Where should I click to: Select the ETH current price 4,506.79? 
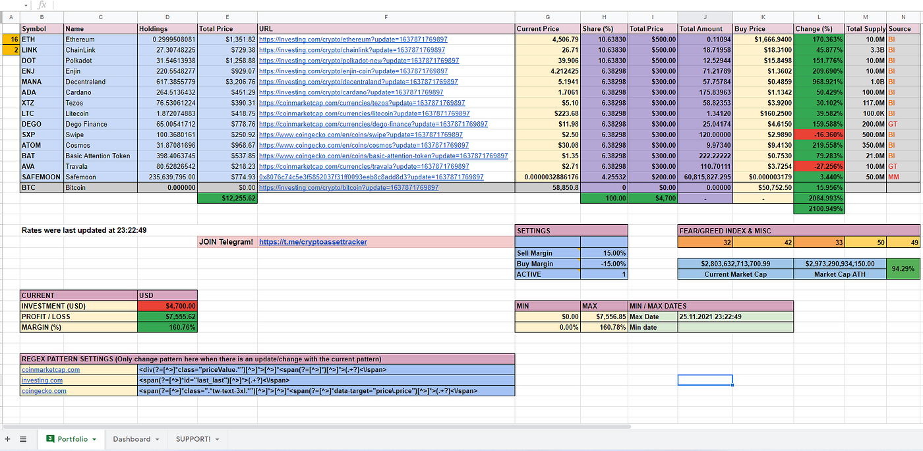547,40
